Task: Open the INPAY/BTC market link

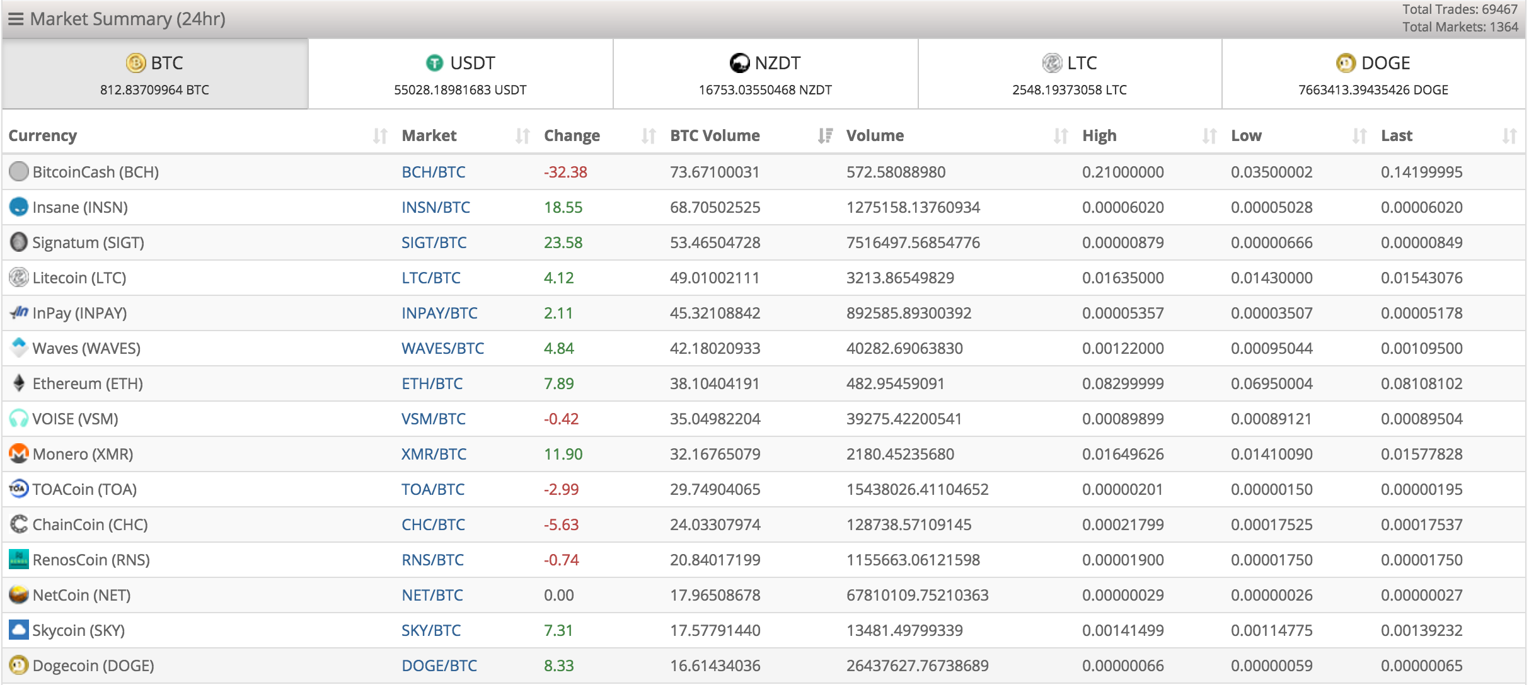Action: pyautogui.click(x=439, y=313)
